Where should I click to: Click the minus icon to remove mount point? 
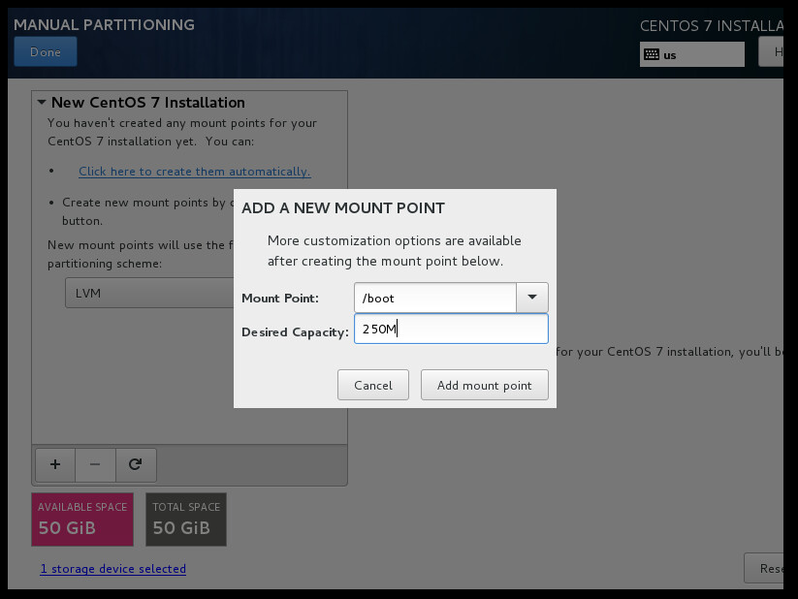pos(95,464)
